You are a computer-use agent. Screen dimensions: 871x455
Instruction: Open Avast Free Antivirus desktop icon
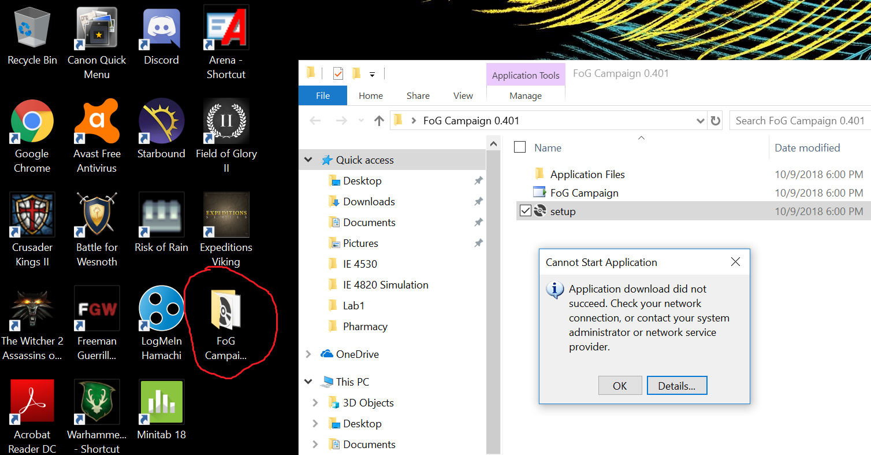click(97, 136)
